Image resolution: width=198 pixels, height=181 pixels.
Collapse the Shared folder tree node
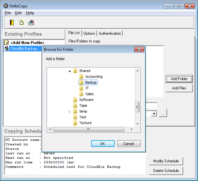click(x=70, y=71)
